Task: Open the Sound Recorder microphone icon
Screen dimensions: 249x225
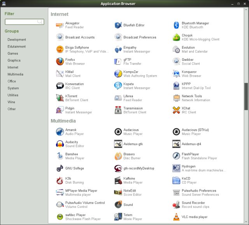Action: click(176, 205)
